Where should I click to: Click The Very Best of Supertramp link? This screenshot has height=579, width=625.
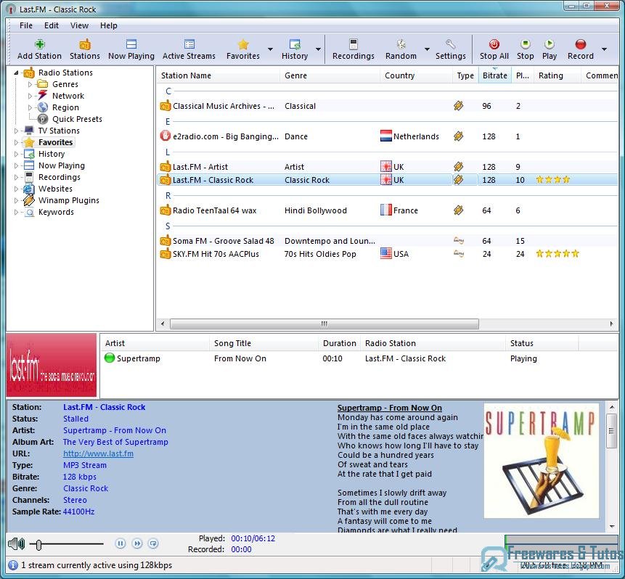(115, 442)
